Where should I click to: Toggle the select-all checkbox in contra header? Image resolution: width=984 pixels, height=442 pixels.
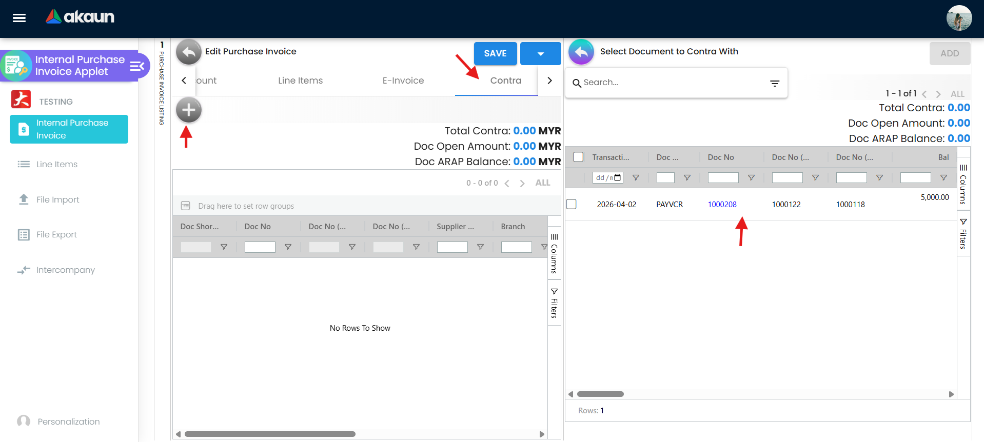tap(578, 157)
